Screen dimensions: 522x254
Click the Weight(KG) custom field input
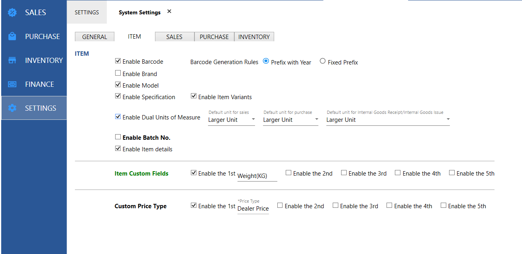pyautogui.click(x=257, y=176)
